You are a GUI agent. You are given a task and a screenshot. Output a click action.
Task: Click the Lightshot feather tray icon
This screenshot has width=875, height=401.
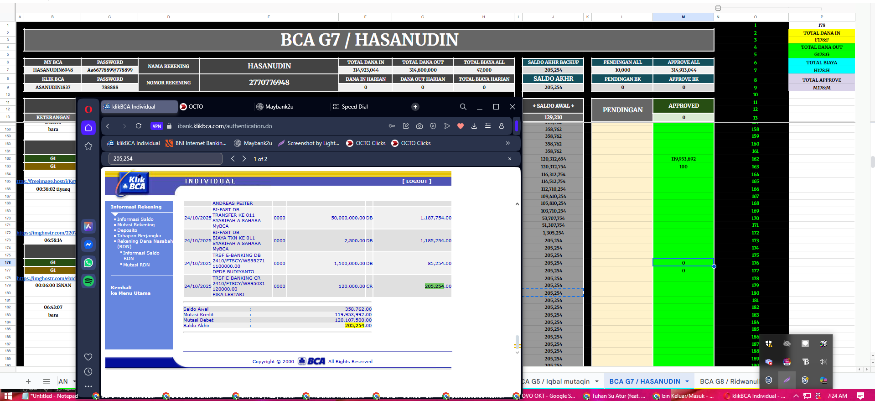787,380
